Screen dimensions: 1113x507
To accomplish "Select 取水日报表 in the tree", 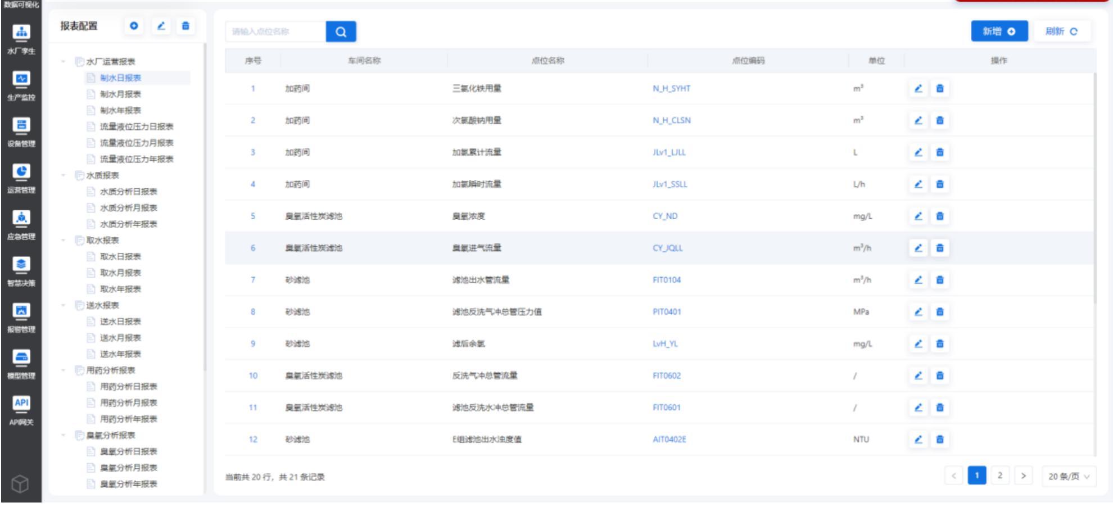I will coord(120,257).
